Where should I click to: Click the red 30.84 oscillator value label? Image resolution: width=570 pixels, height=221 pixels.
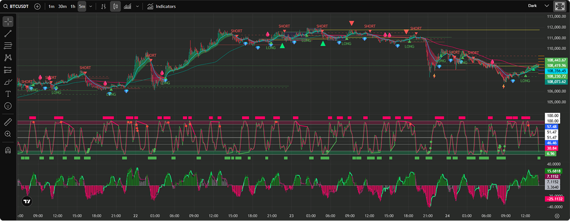(552, 148)
